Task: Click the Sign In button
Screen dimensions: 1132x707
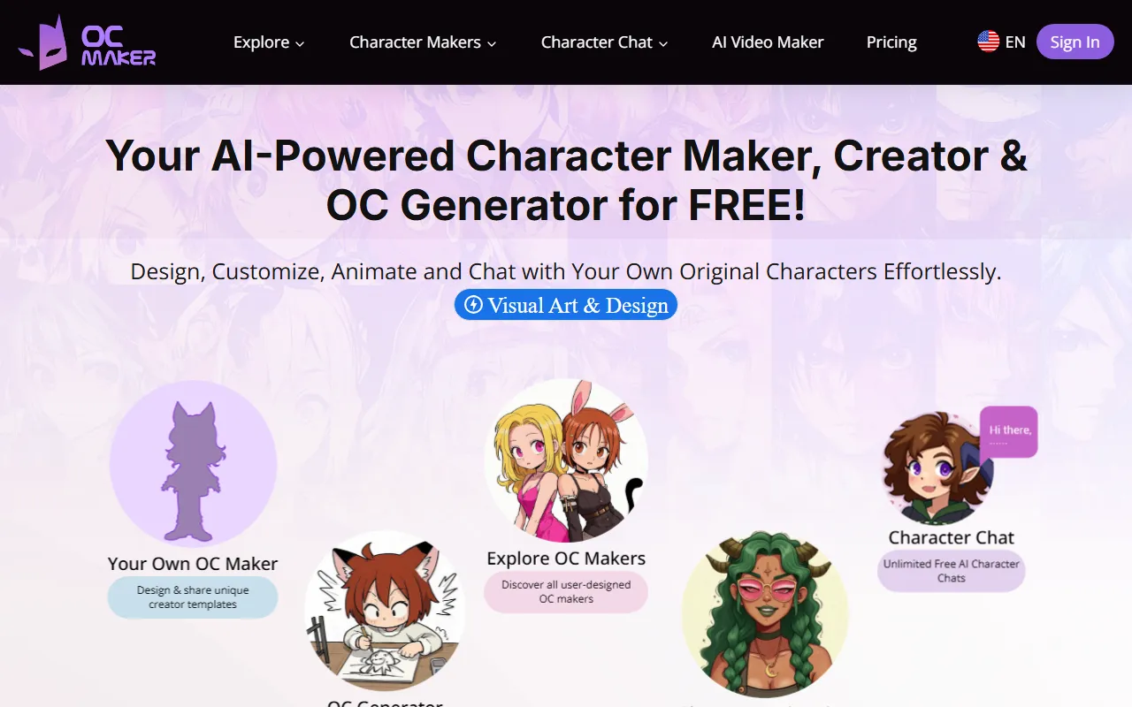Action: (1075, 42)
